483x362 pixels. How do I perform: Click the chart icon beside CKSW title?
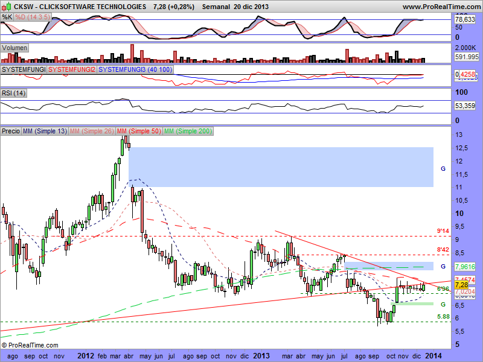pyautogui.click(x=6, y=6)
